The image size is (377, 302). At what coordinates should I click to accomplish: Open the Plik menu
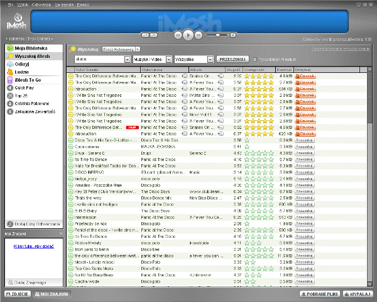(x=10, y=4)
